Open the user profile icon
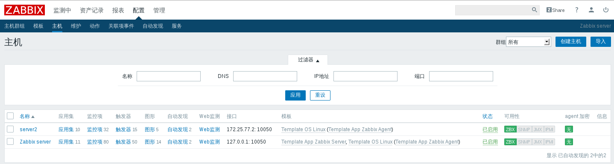Image resolution: width=614 pixels, height=164 pixels. point(591,10)
